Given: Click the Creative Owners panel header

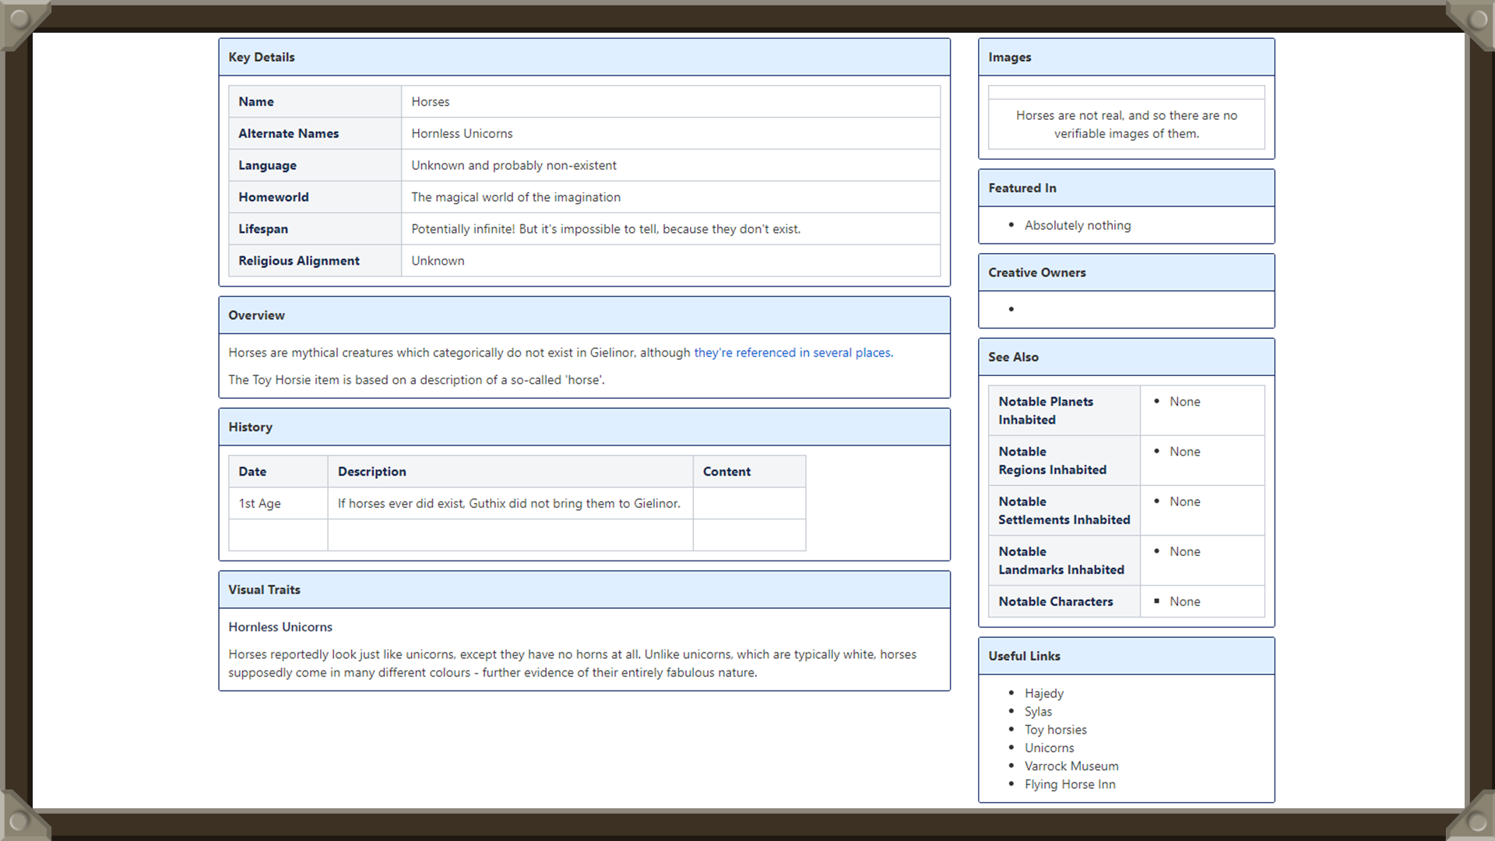Looking at the screenshot, I should 1126,273.
